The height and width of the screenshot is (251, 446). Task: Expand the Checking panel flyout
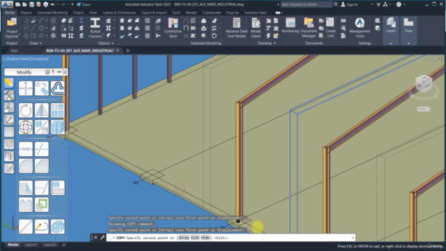[266, 43]
